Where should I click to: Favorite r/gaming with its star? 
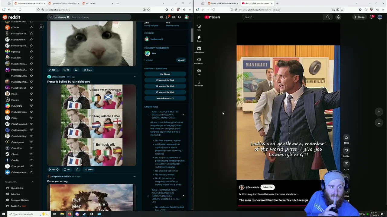(31, 52)
